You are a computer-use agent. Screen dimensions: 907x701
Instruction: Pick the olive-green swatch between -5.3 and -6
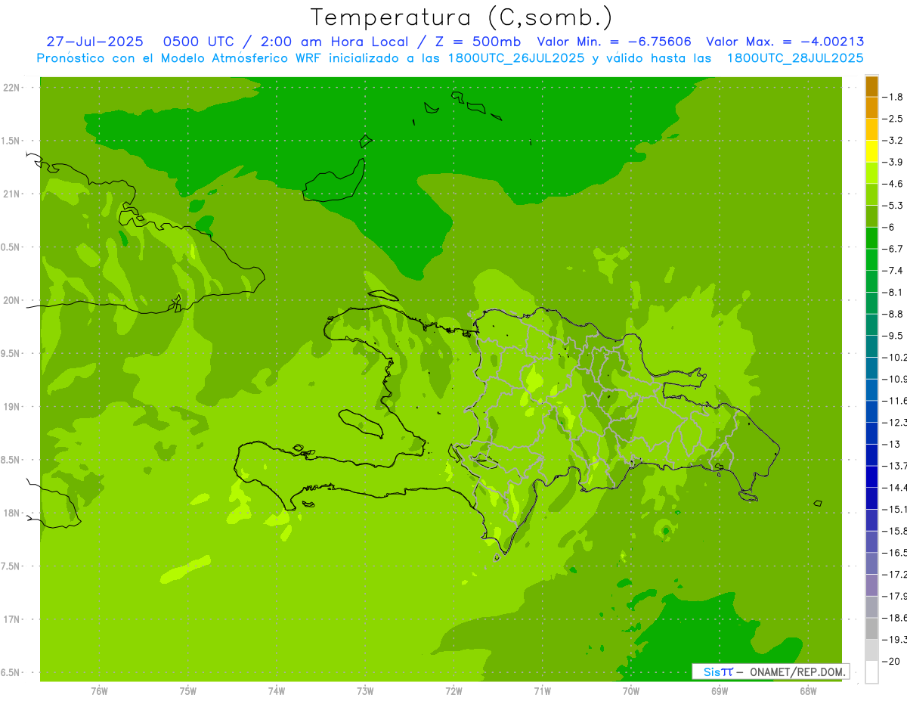pyautogui.click(x=871, y=216)
